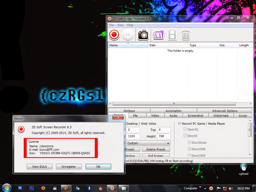This screenshot has height=192, width=256.
Task: Switch to the orange swirl app taskbar button
Action: click(66, 188)
